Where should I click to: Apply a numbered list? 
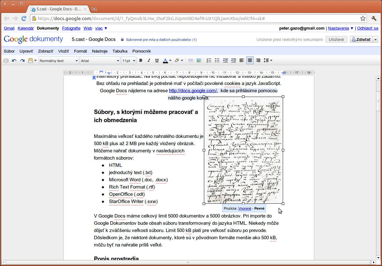(209, 60)
